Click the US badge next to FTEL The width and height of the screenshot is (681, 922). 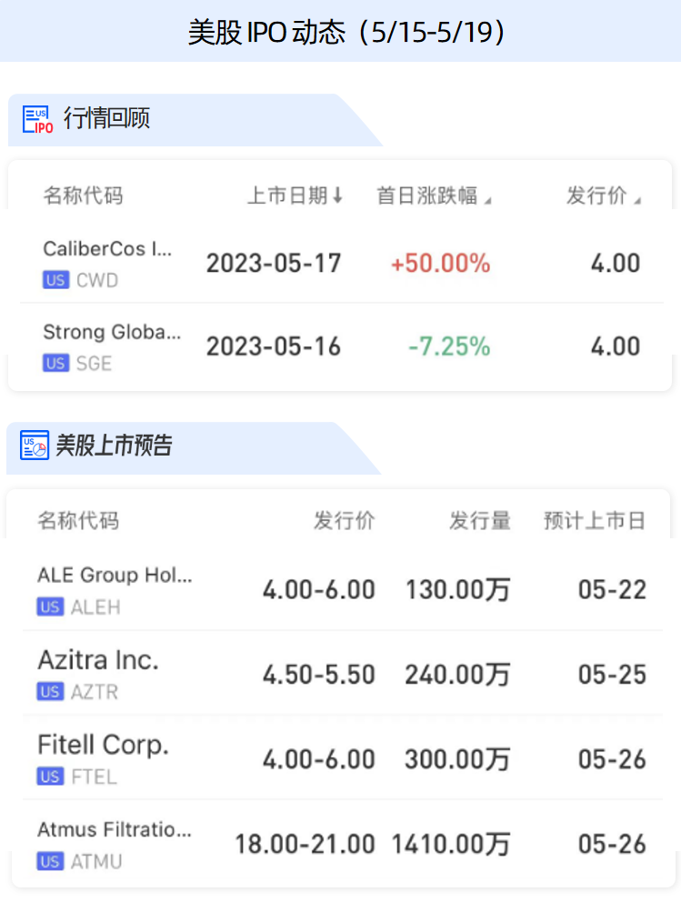[50, 777]
